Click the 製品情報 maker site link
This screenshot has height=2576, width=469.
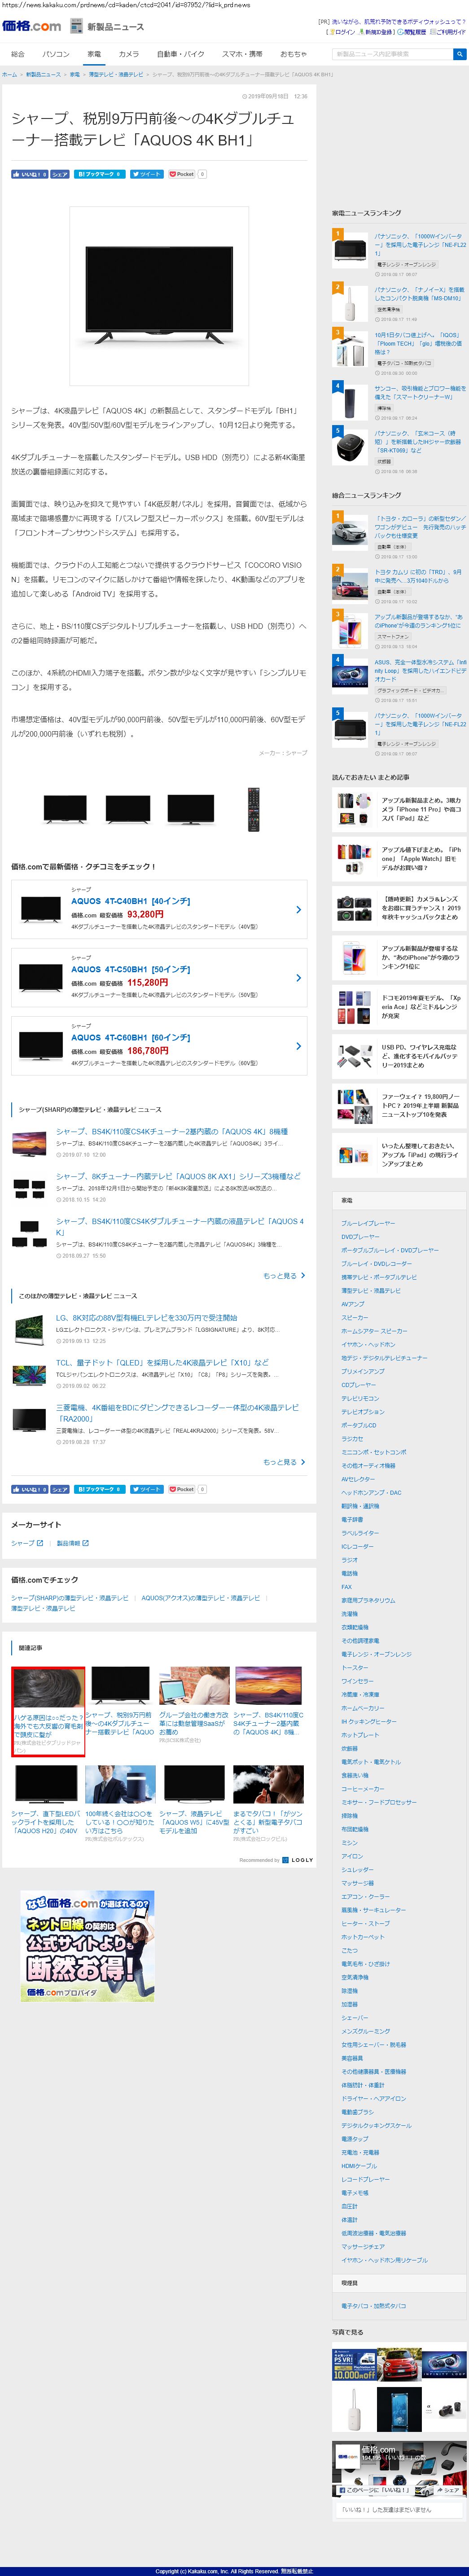click(x=68, y=1543)
